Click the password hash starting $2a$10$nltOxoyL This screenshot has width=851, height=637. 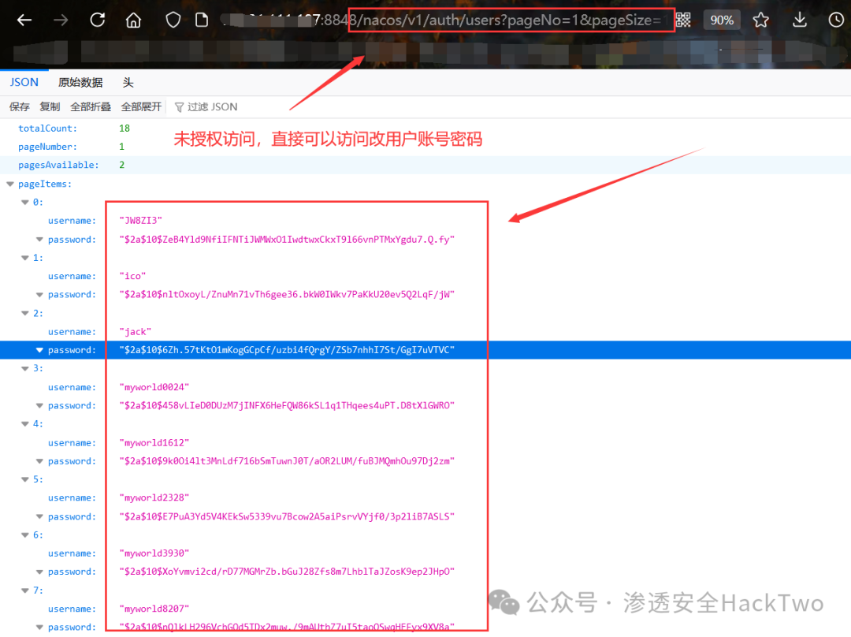[287, 294]
